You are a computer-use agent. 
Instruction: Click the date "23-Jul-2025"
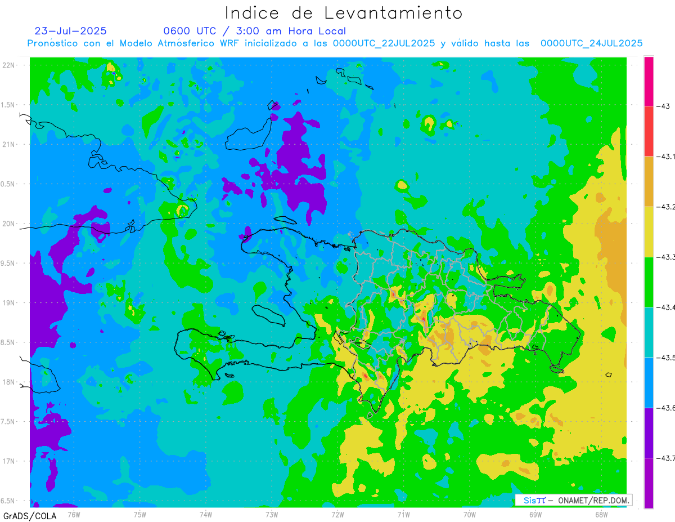coord(70,31)
